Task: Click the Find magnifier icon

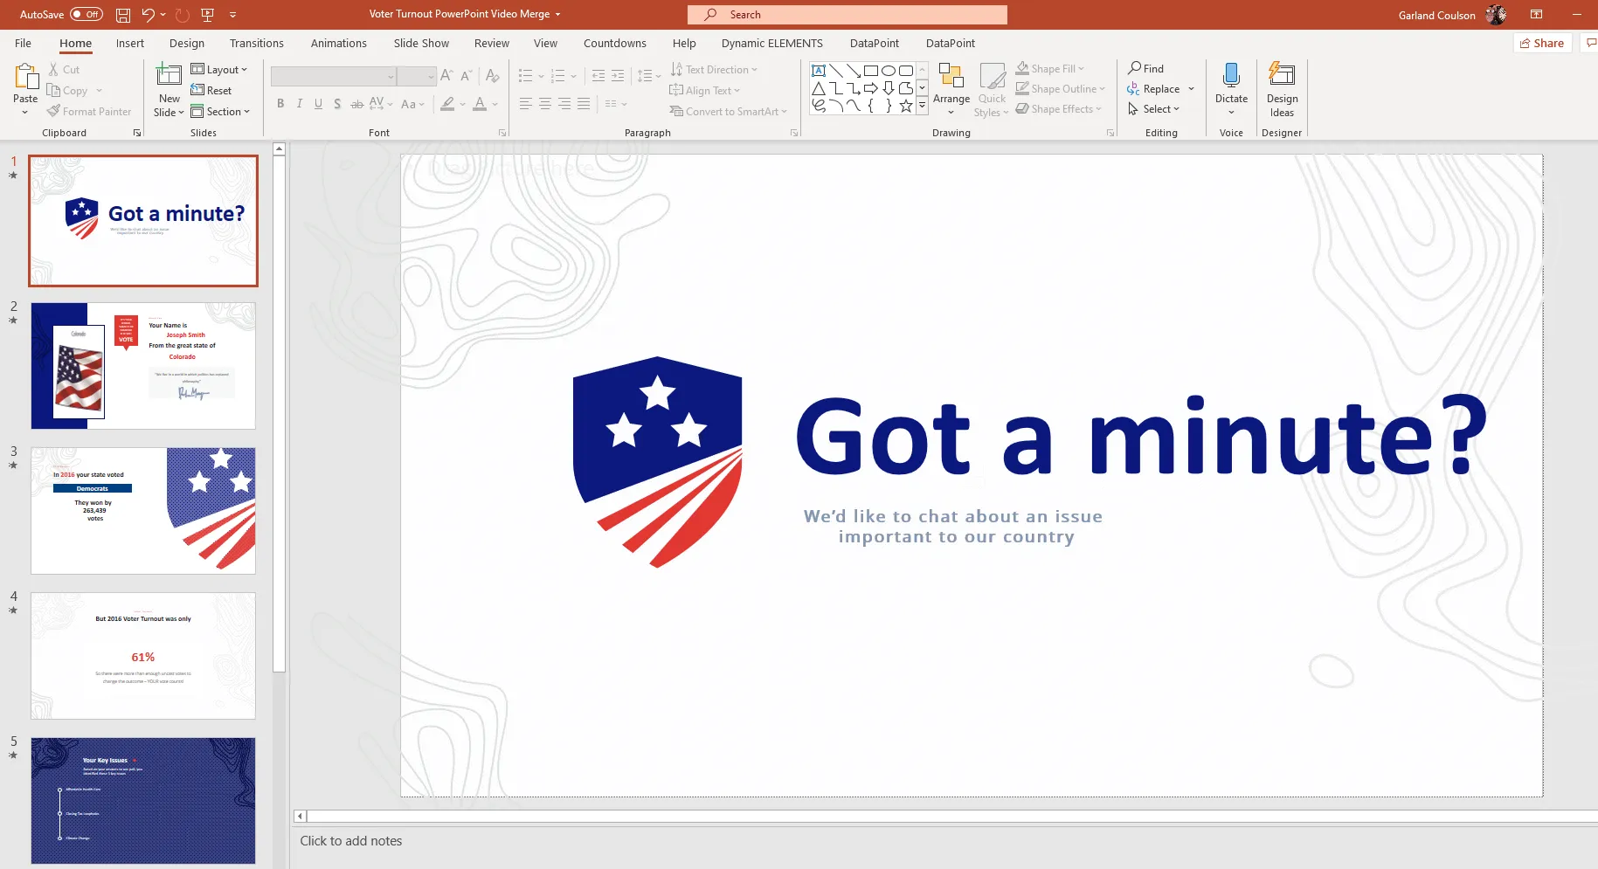Action: click(1134, 68)
